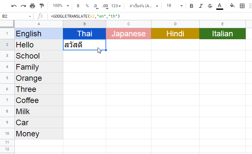Screen dimensions: 252x154
Task: Select row 5 header
Action: coord(7,78)
